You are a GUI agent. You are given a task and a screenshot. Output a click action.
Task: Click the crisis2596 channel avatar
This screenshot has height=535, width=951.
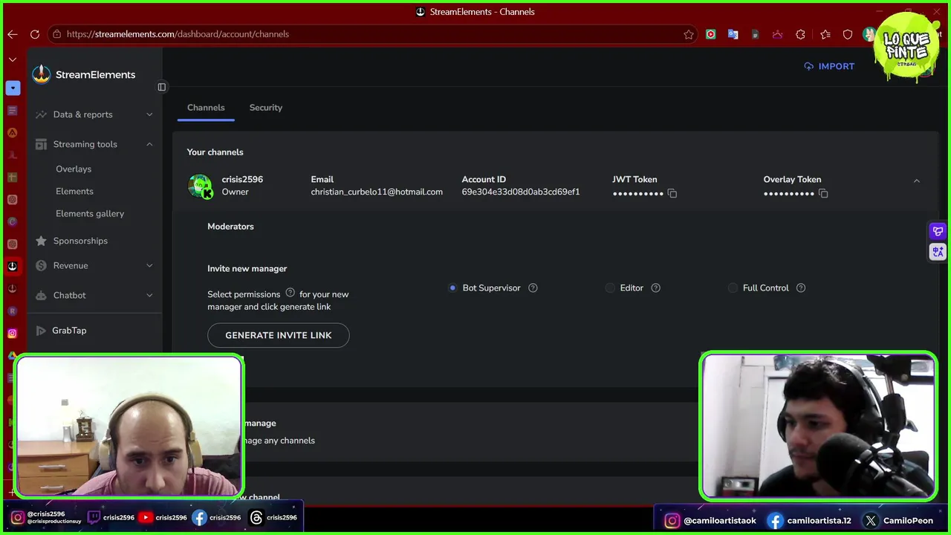click(x=200, y=186)
